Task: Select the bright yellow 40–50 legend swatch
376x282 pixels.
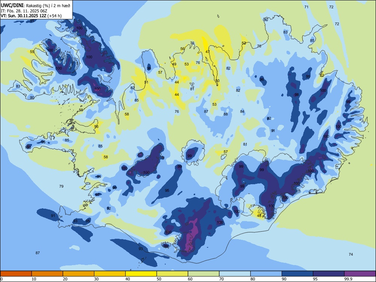Action: [141, 274]
